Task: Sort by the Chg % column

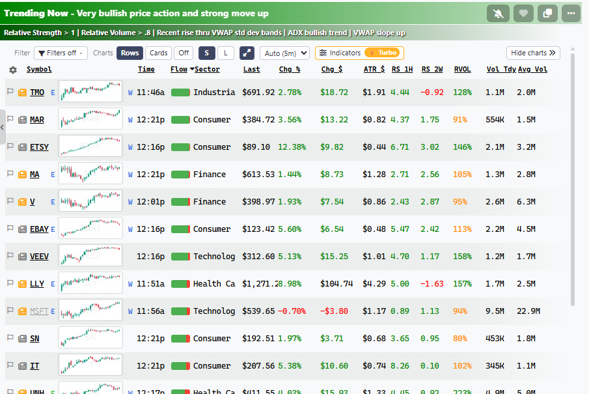Action: tap(290, 70)
